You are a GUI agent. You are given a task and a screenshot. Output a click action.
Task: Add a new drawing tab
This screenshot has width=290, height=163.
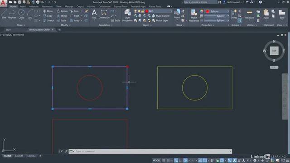click(59, 30)
